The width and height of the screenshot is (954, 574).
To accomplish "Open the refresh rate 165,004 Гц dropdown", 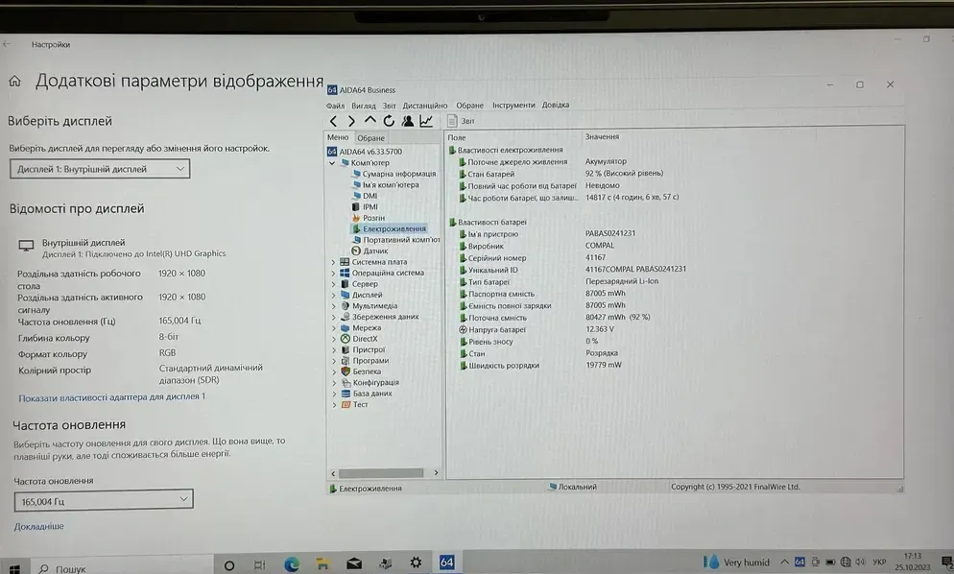I will click(103, 500).
